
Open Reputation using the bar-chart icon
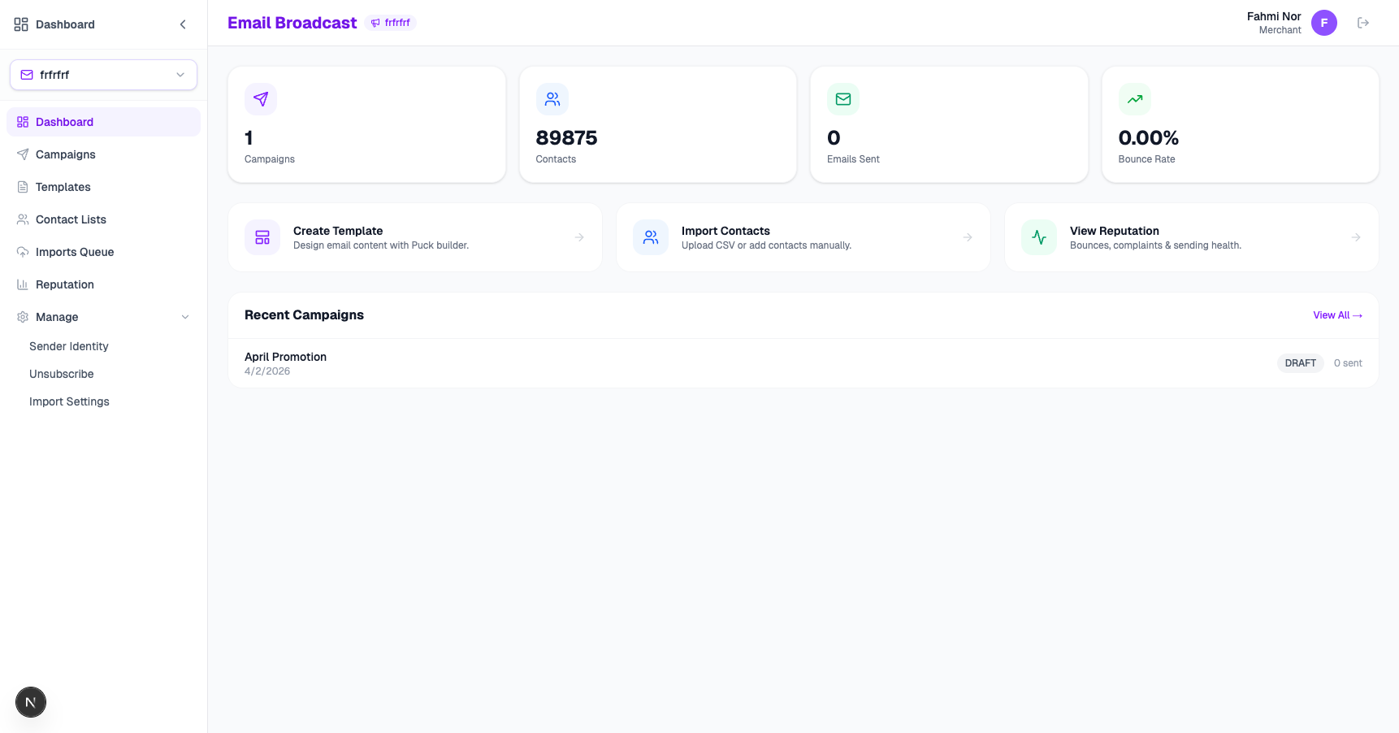(x=24, y=284)
